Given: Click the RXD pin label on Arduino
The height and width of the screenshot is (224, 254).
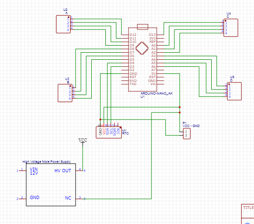Looking at the screenshot, I should click(x=133, y=81).
